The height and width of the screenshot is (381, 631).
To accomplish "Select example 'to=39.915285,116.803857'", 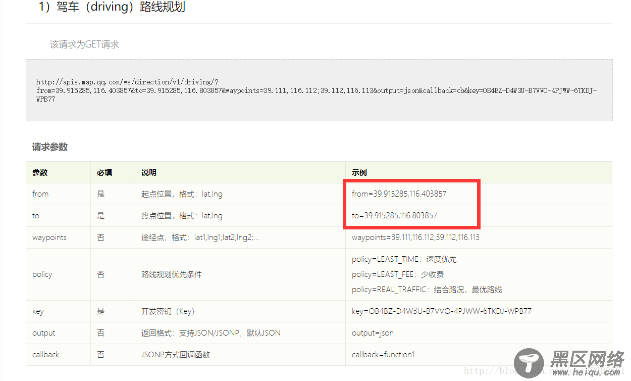I will [x=395, y=216].
